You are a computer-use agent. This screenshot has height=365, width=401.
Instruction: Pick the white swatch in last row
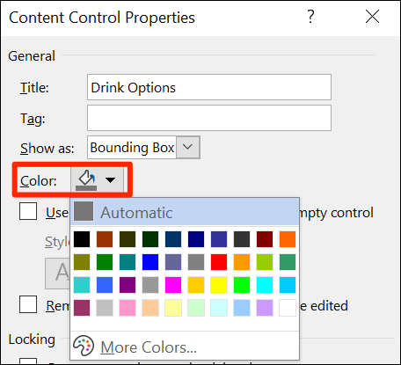(288, 308)
